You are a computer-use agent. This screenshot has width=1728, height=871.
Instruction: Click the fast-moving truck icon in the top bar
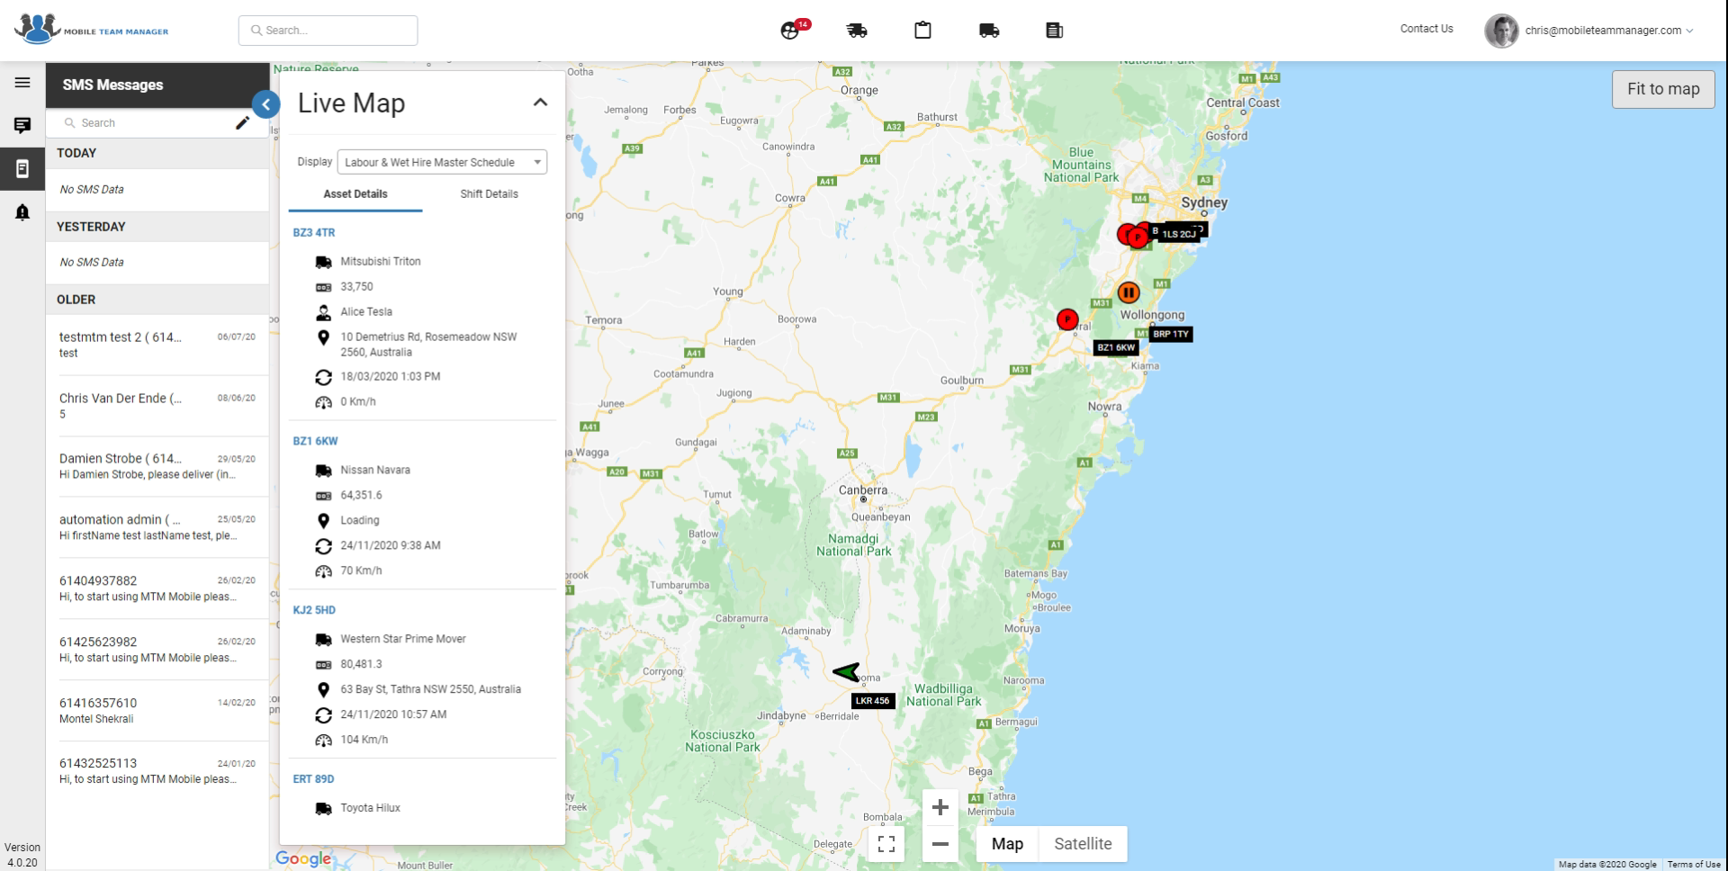(857, 31)
